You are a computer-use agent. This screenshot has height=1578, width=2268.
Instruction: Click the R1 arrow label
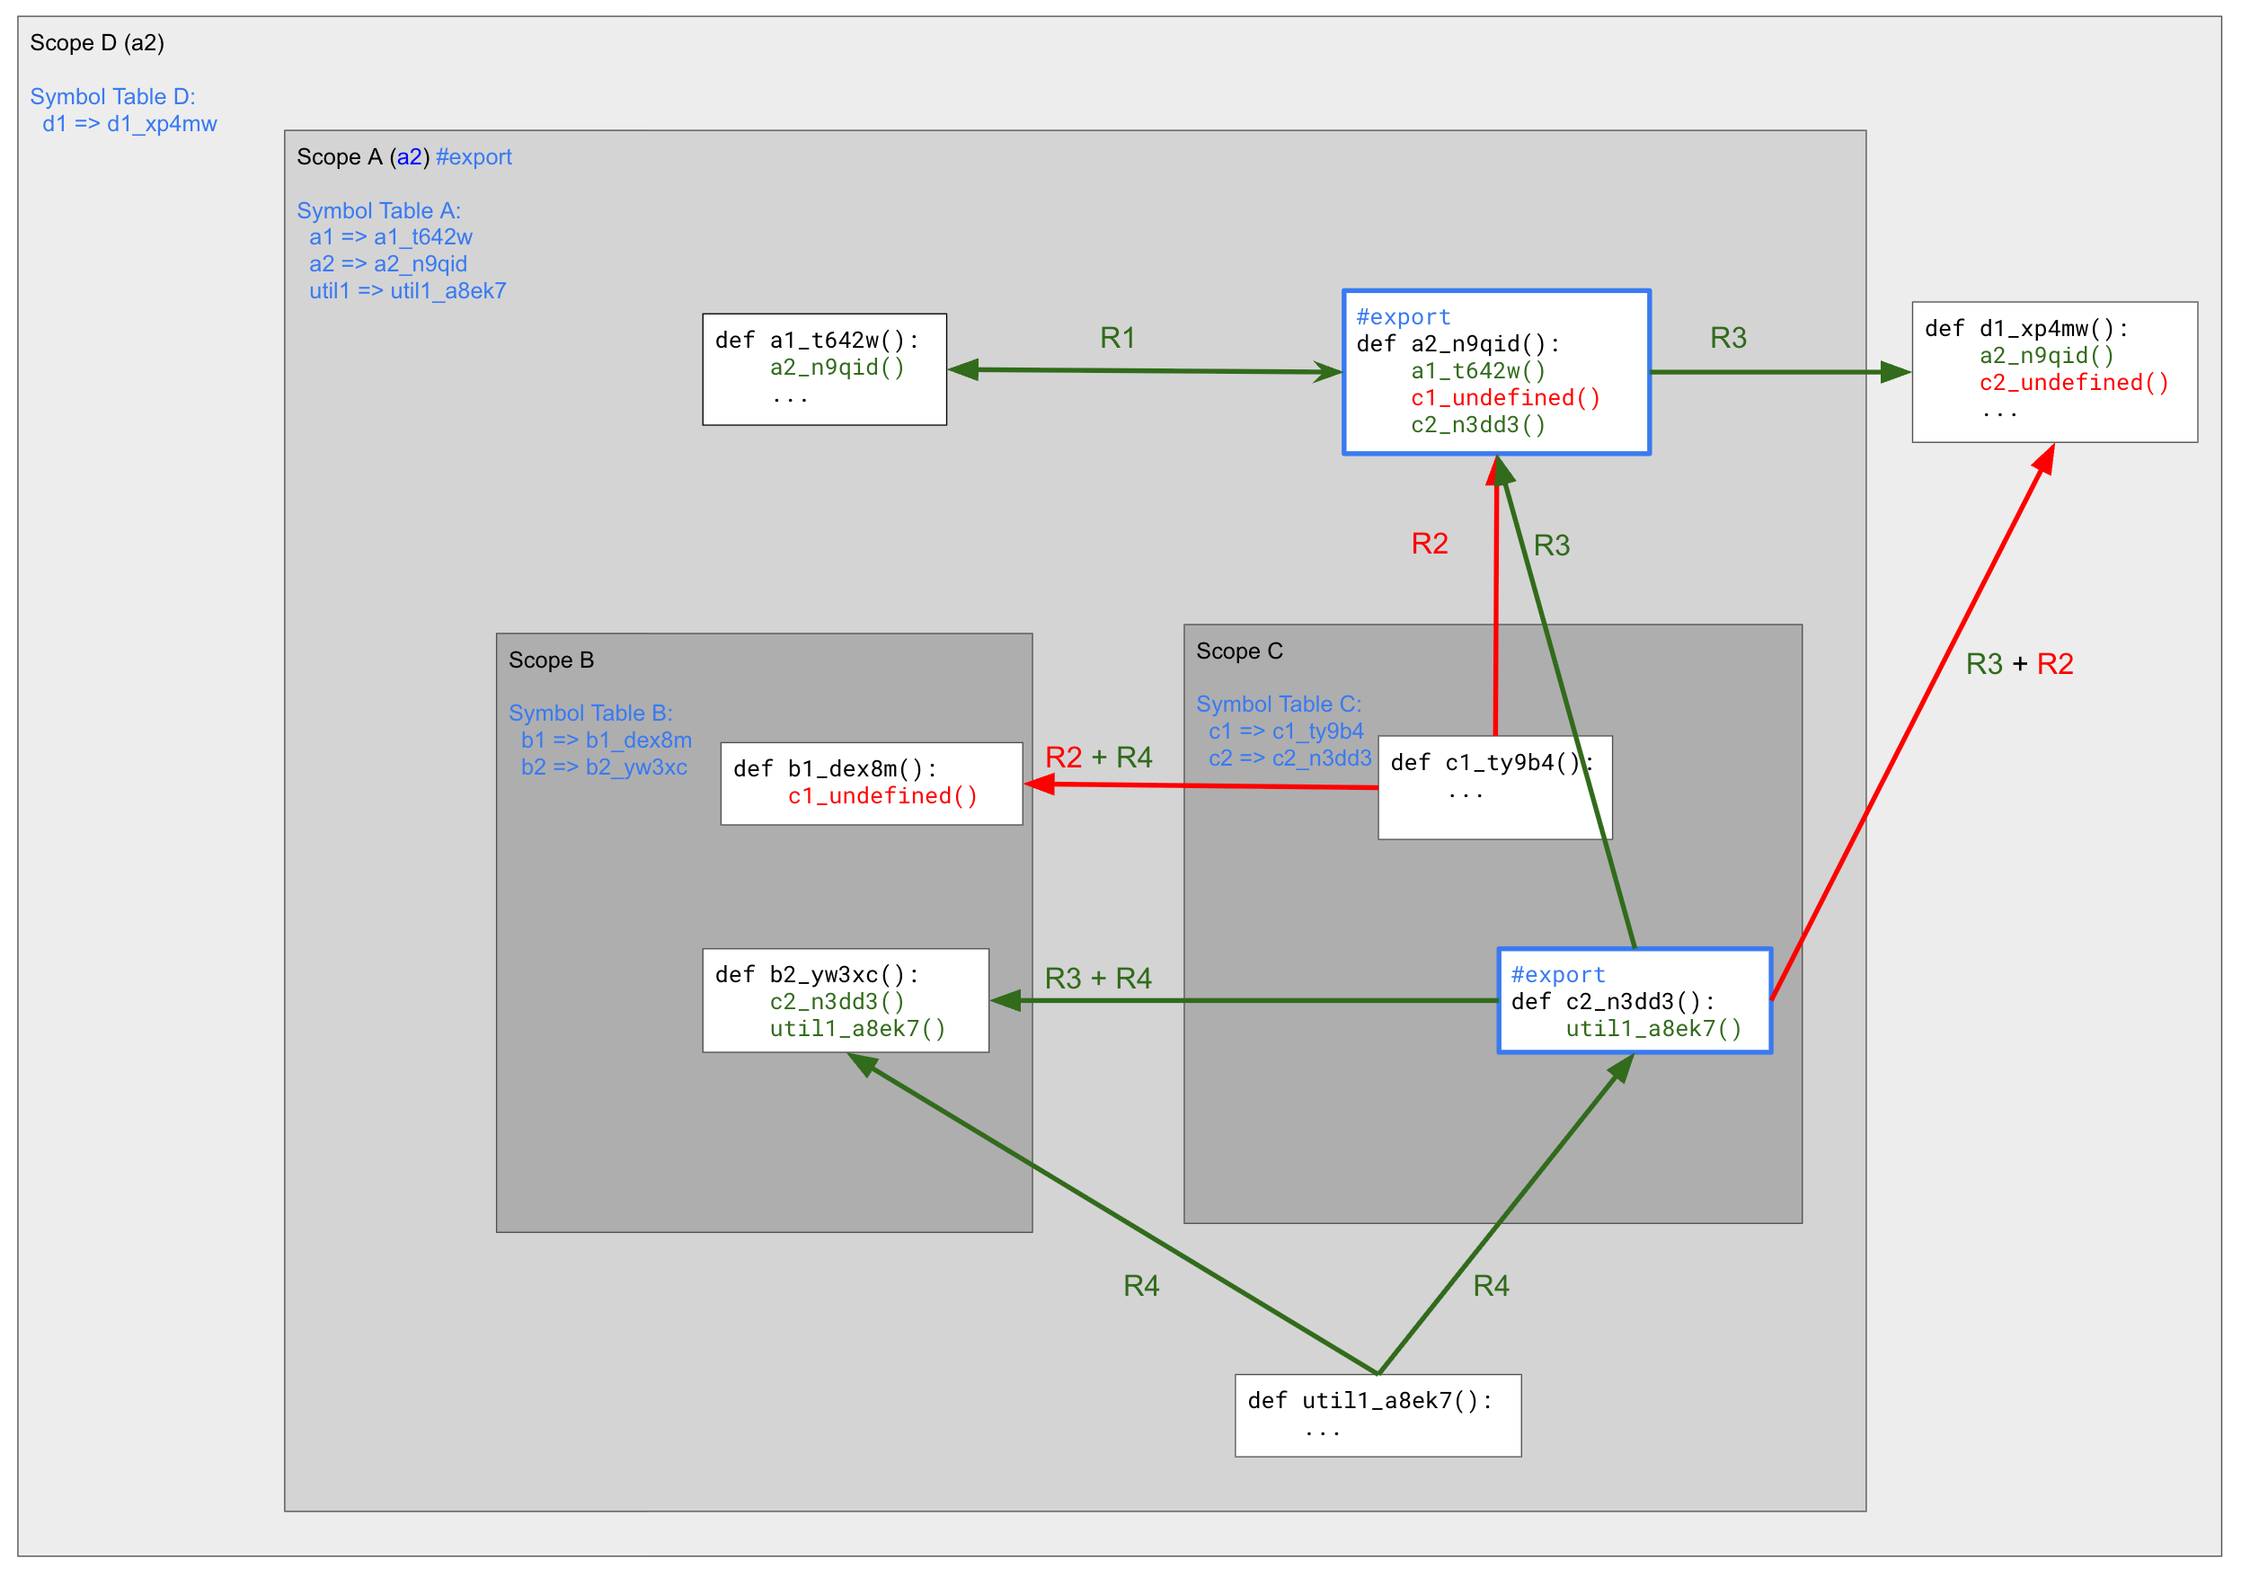[1117, 338]
